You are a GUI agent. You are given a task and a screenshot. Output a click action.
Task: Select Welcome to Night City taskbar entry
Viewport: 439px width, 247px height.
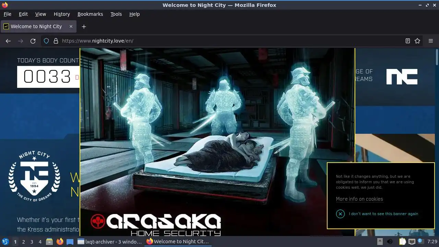pos(178,242)
